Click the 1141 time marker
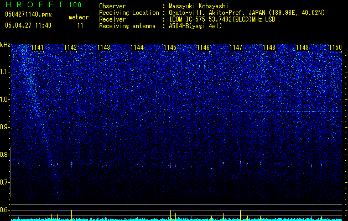The height and width of the screenshot is (221, 348). tap(37, 48)
